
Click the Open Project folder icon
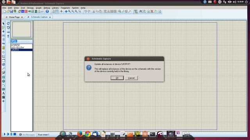tap(8, 11)
